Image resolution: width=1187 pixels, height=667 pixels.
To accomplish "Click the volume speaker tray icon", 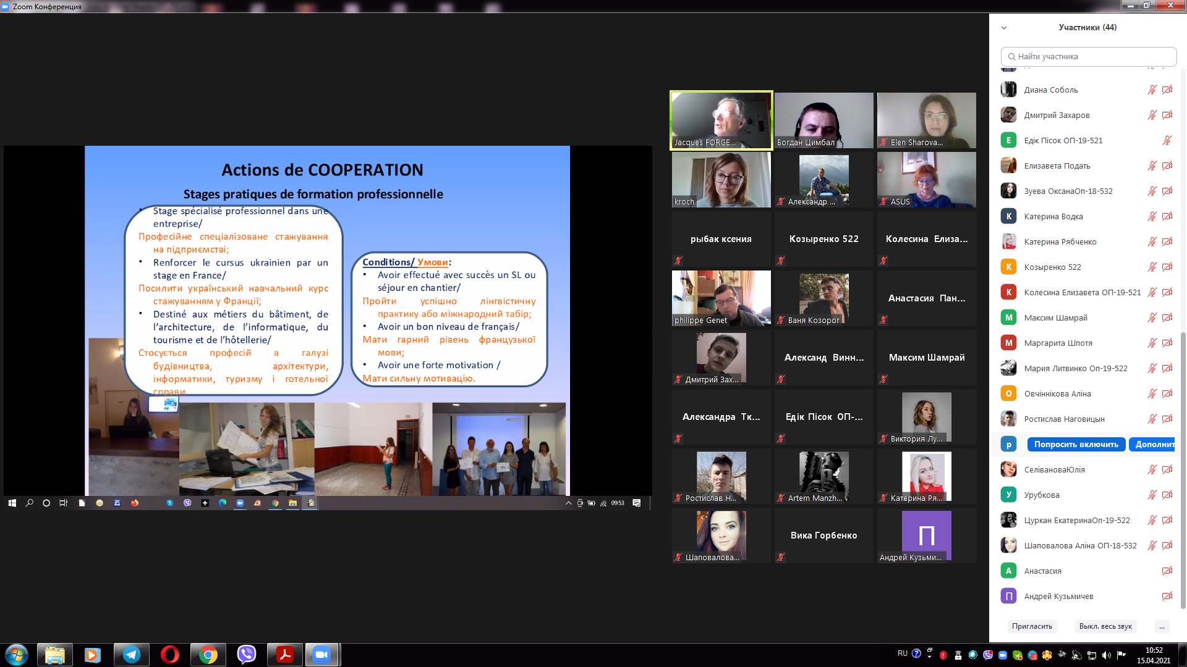I will click(x=1106, y=655).
